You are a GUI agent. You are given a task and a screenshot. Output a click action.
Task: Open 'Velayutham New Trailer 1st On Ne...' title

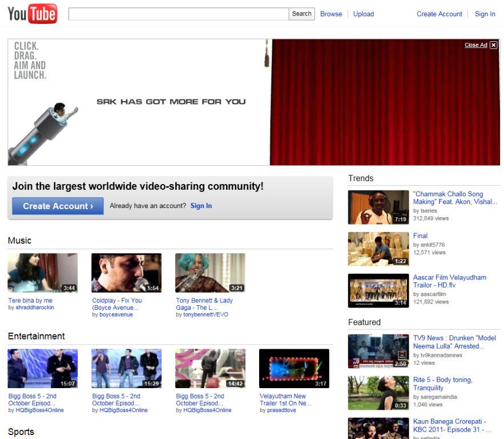[x=285, y=400]
